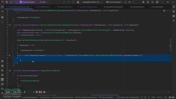This screenshot has height=99, width=176.
Task: Click the search icon in build panel
Action: point(34,92)
